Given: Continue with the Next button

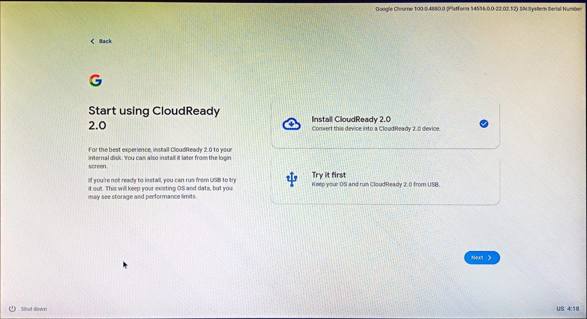Looking at the screenshot, I should coord(482,257).
